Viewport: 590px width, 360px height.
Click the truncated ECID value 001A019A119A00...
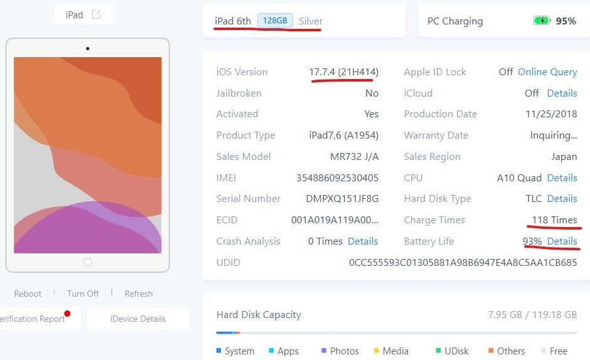tap(335, 220)
